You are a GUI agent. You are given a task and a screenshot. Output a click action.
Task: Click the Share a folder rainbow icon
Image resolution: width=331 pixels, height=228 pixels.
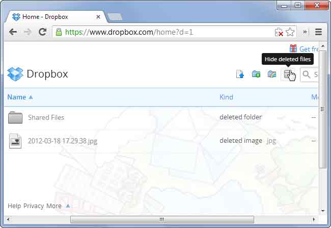[x=272, y=74]
